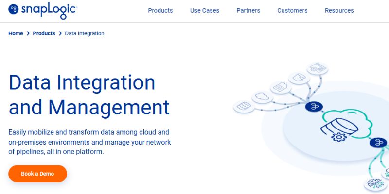Screen dimensions: 389x194
Task: Open the Use Cases menu
Action: [204, 10]
